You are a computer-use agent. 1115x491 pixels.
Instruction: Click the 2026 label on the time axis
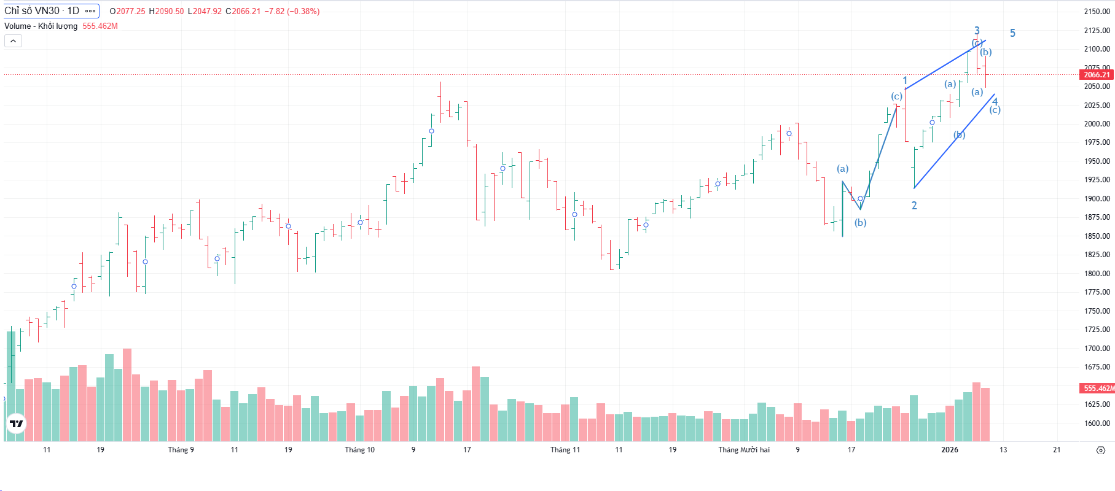(950, 450)
